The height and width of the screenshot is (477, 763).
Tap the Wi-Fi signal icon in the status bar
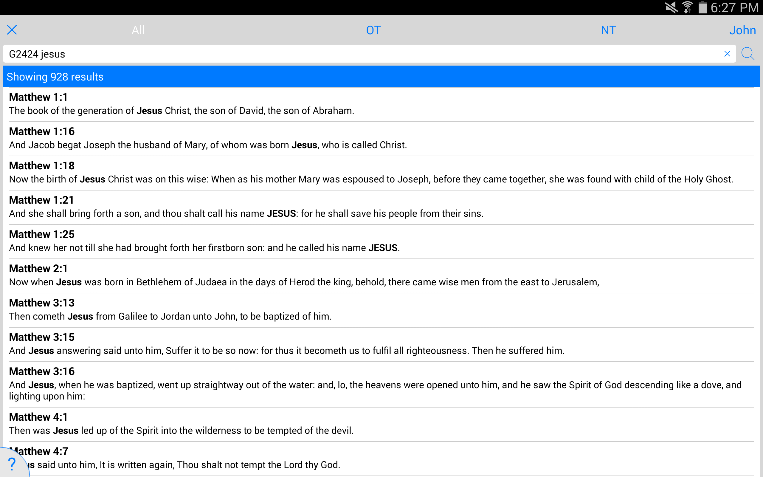[687, 7]
